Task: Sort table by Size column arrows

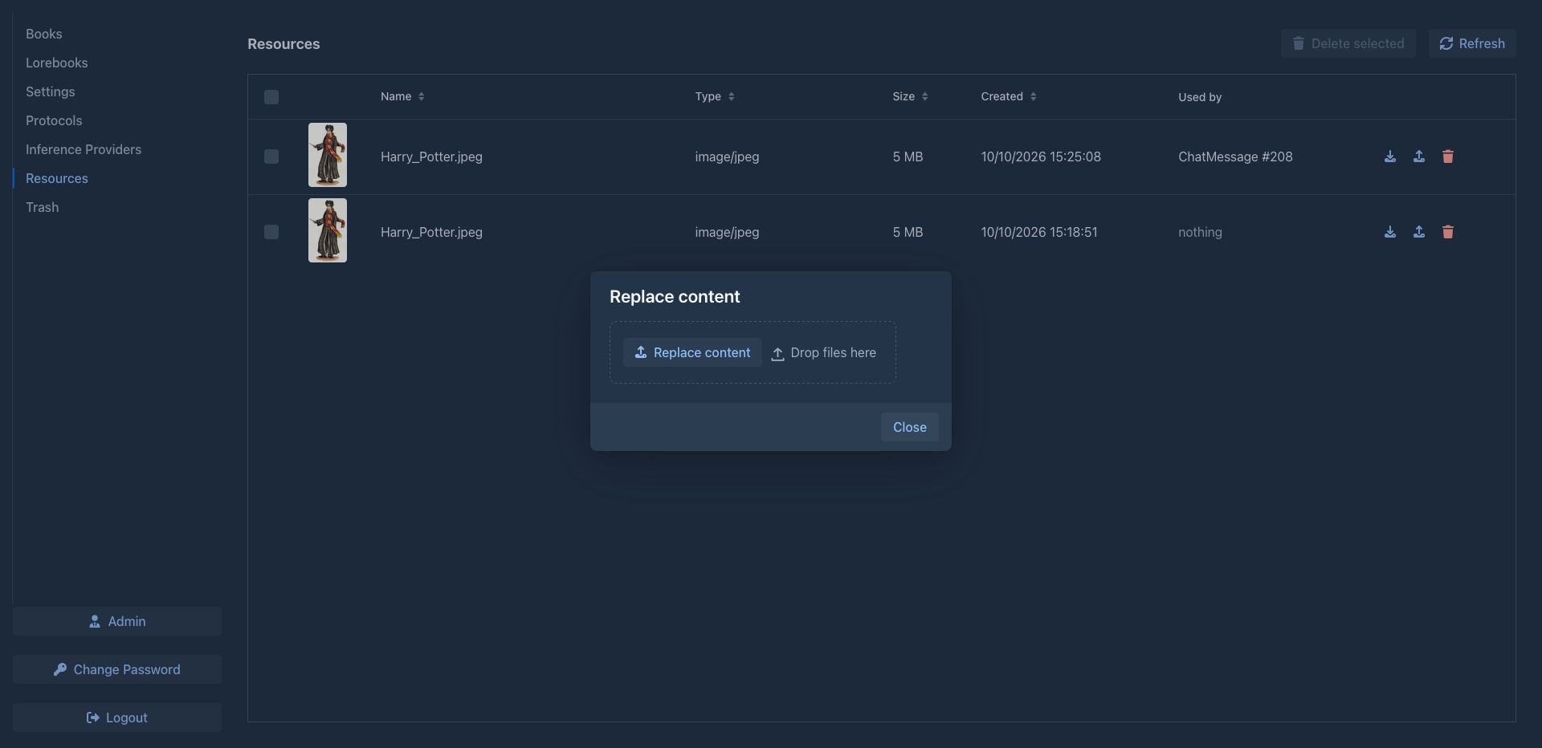Action: (x=925, y=96)
